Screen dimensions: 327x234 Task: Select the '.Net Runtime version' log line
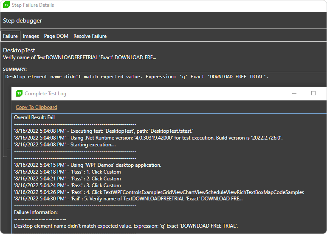(x=148, y=138)
